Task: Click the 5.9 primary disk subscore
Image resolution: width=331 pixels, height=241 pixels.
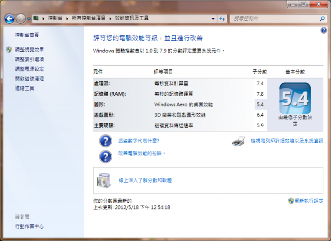Action: pyautogui.click(x=260, y=126)
